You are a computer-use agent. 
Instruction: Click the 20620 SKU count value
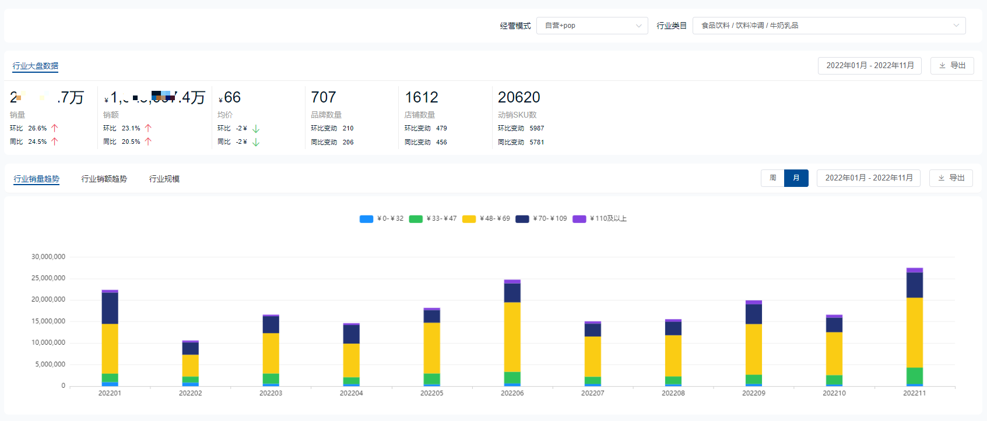coord(519,97)
